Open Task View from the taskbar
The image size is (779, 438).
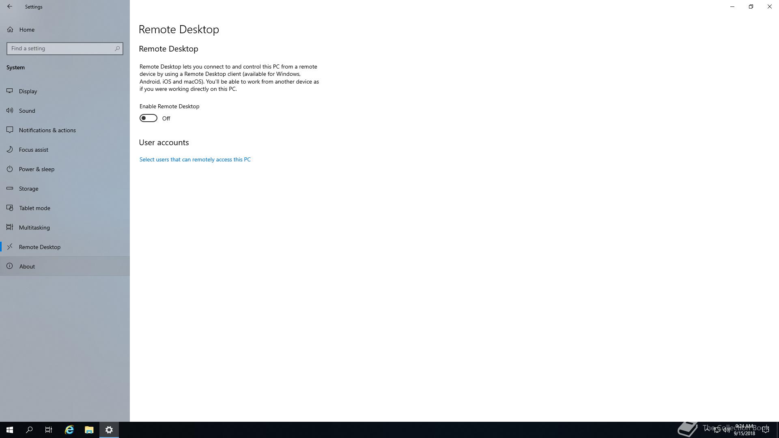pyautogui.click(x=49, y=430)
